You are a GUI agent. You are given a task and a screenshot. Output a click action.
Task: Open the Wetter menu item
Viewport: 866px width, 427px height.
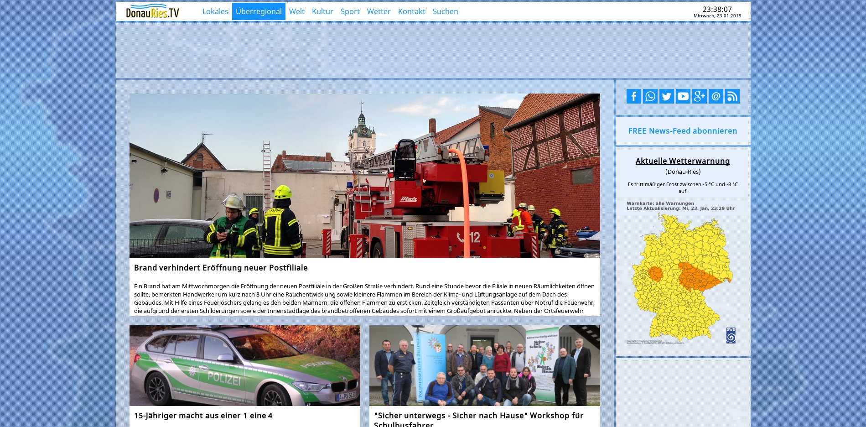click(379, 11)
